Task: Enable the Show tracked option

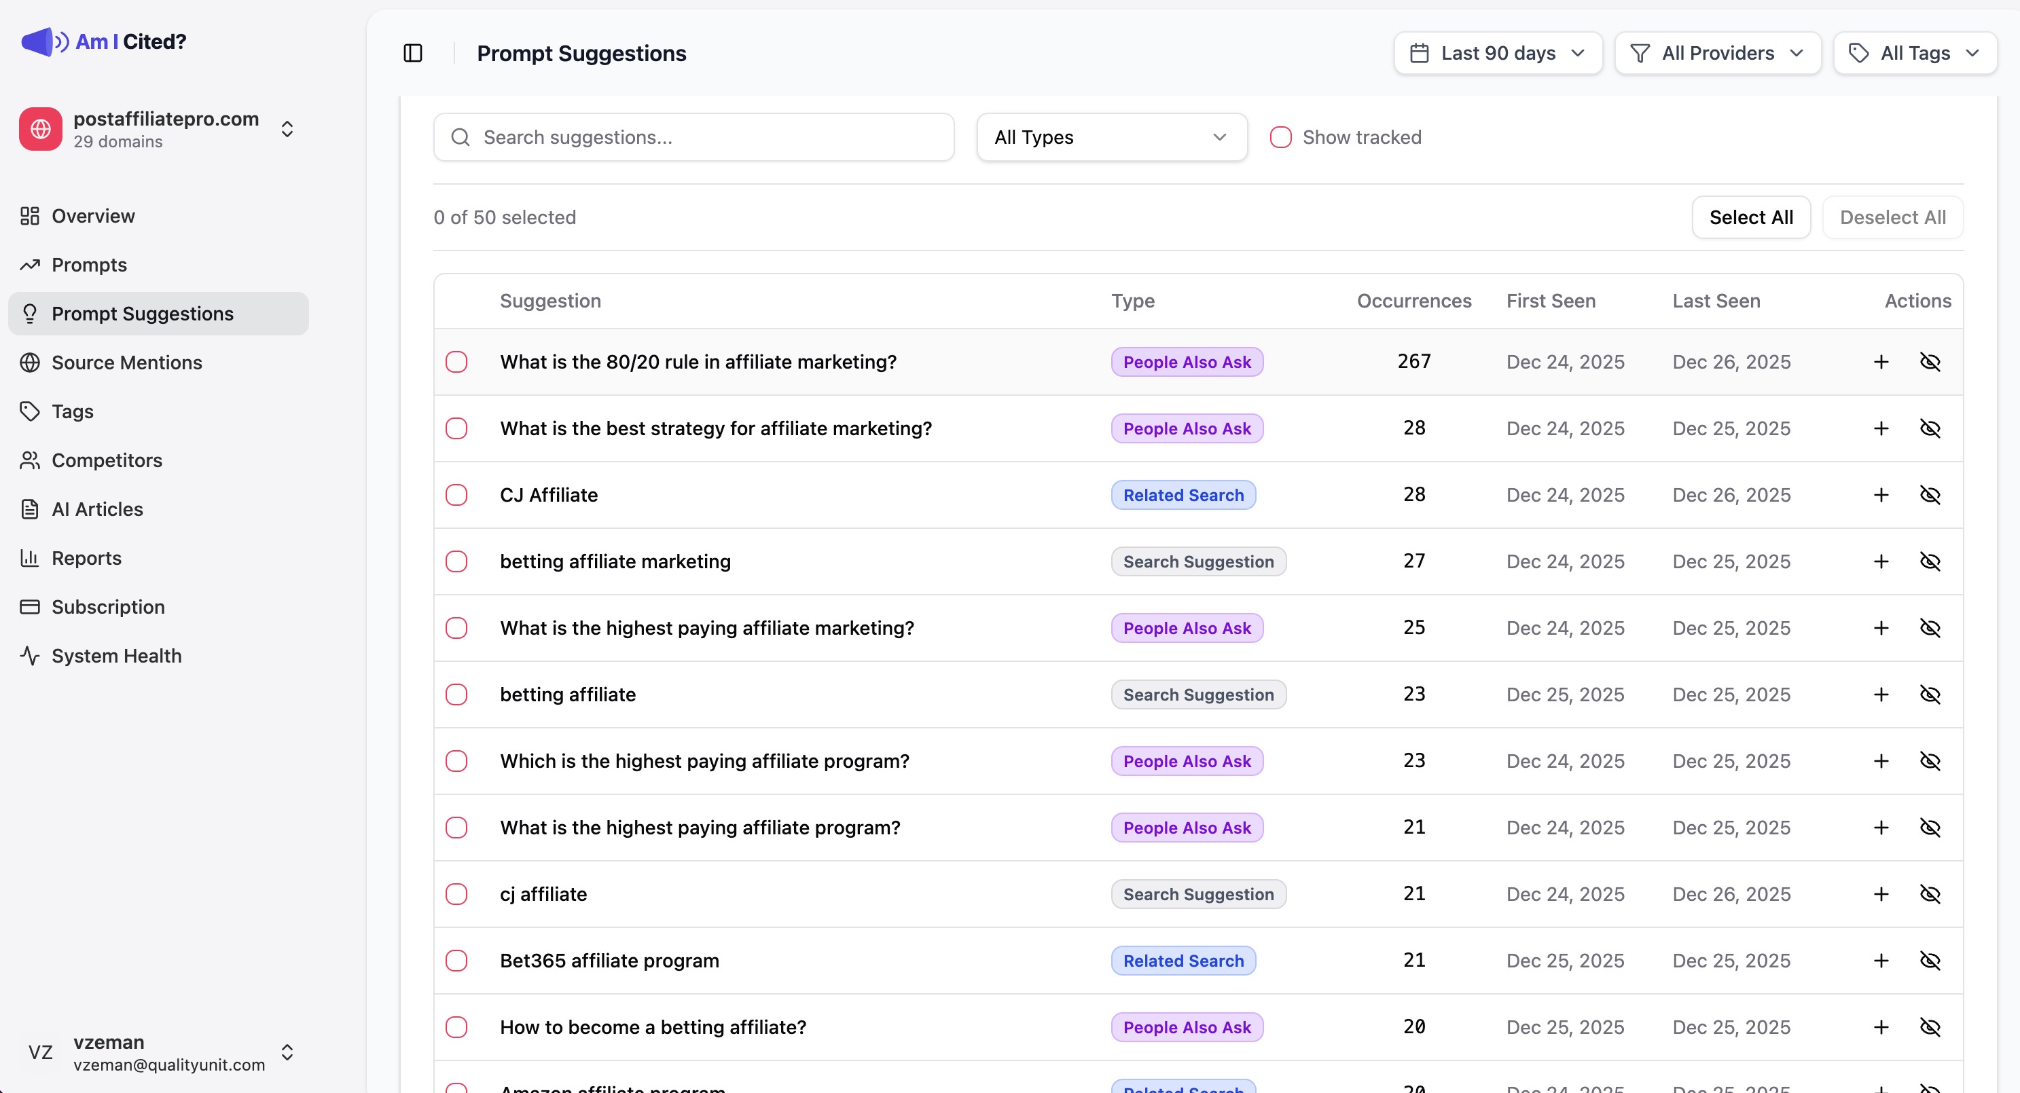Action: [x=1280, y=136]
